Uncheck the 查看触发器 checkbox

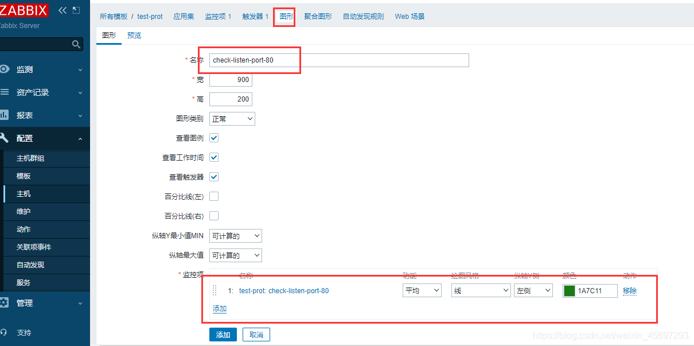(x=214, y=177)
